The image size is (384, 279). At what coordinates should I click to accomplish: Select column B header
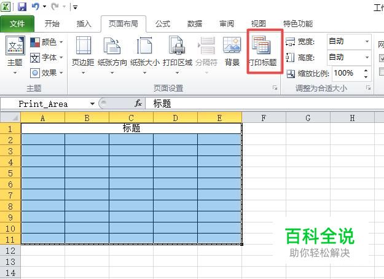pyautogui.click(x=87, y=118)
